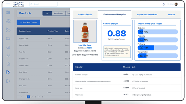Click the Lovi Mix Juice bottle image
The height and width of the screenshot is (104, 186).
click(x=85, y=31)
